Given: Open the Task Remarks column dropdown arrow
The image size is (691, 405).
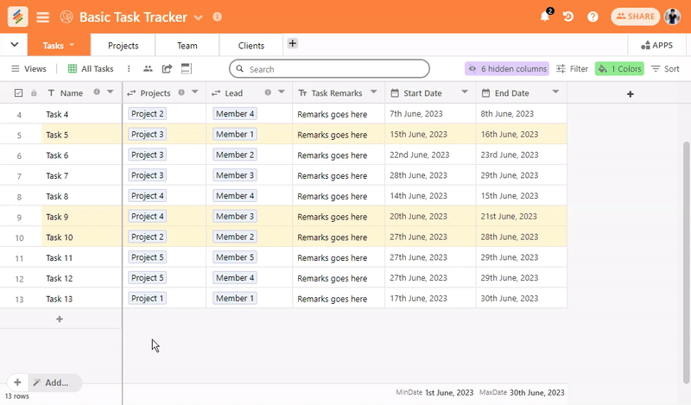Looking at the screenshot, I should tap(374, 92).
